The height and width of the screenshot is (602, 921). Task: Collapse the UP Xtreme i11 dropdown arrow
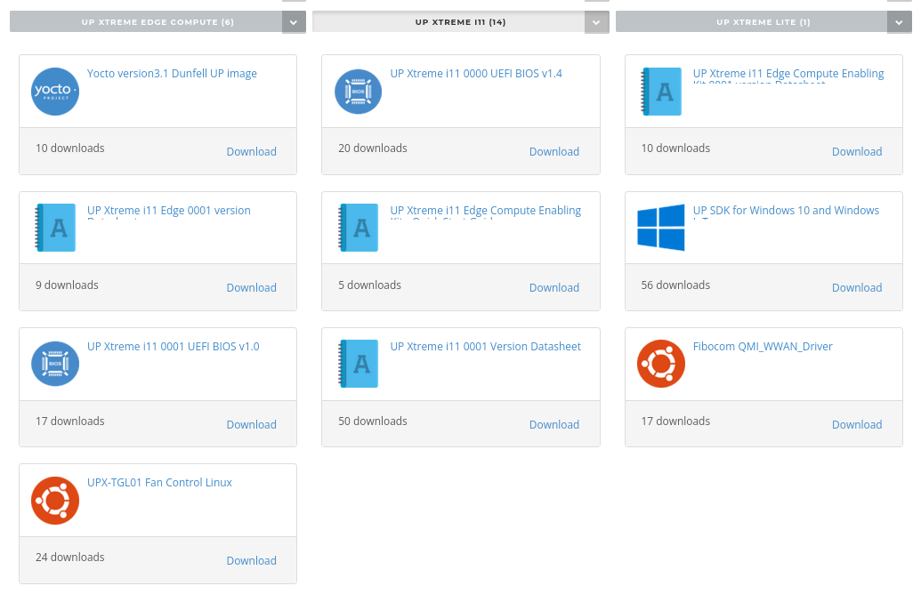tap(597, 22)
